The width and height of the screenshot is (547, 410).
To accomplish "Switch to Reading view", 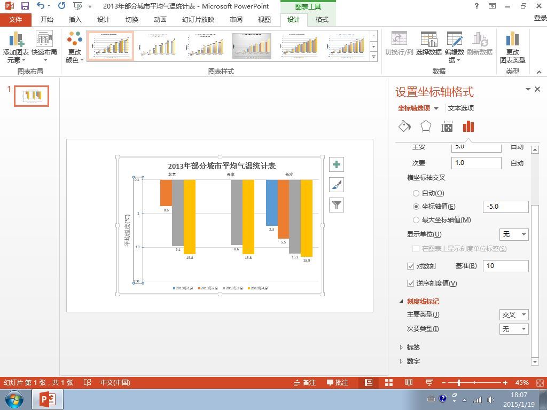I will [x=409, y=382].
